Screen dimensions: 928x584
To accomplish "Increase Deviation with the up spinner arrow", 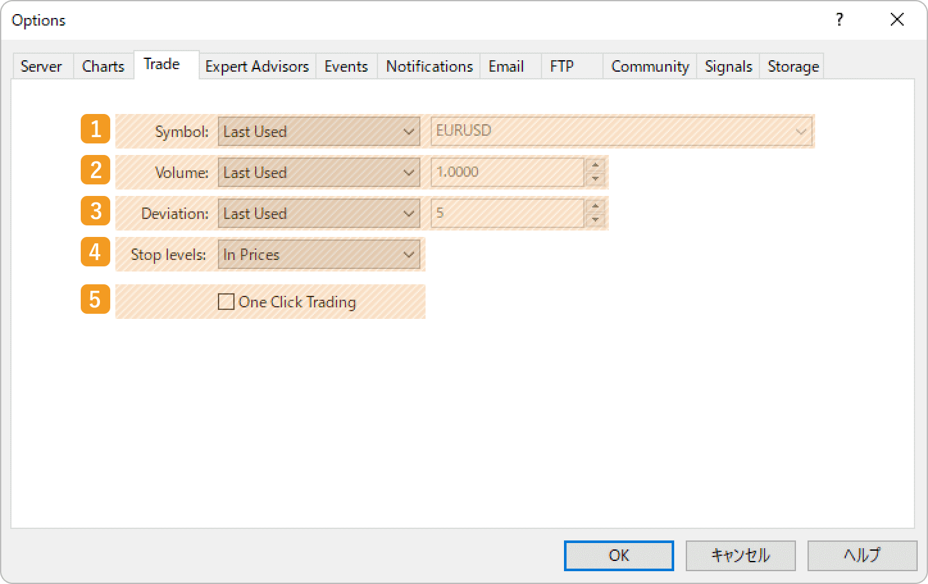I will coord(595,206).
